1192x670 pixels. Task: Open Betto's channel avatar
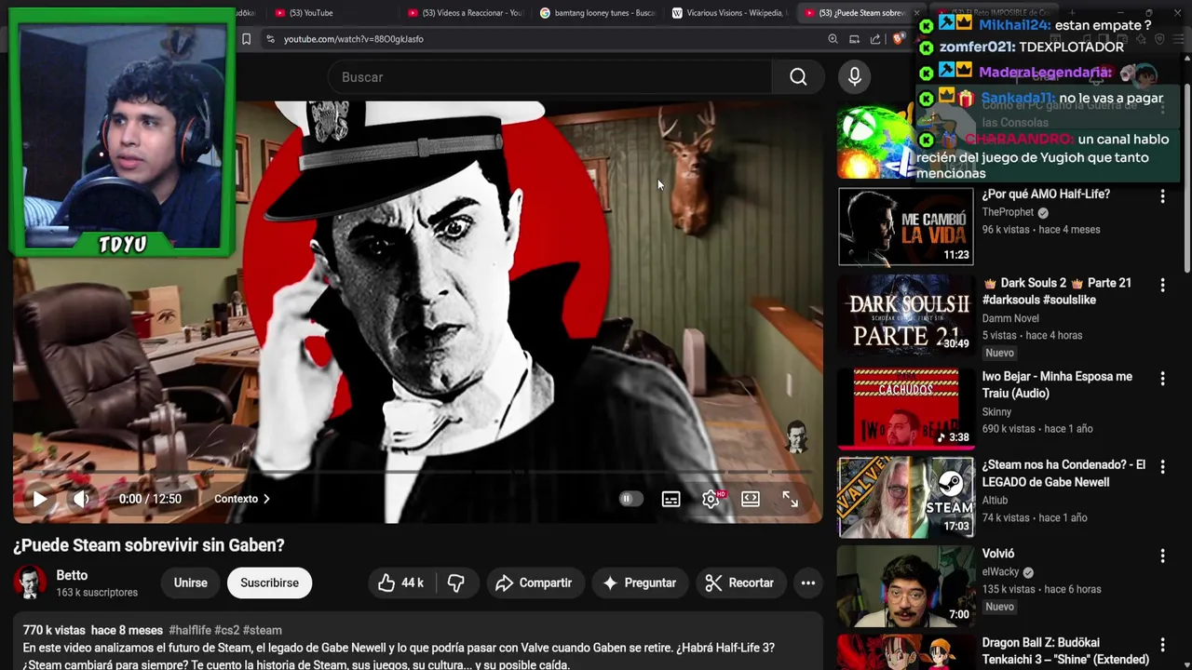click(x=30, y=583)
